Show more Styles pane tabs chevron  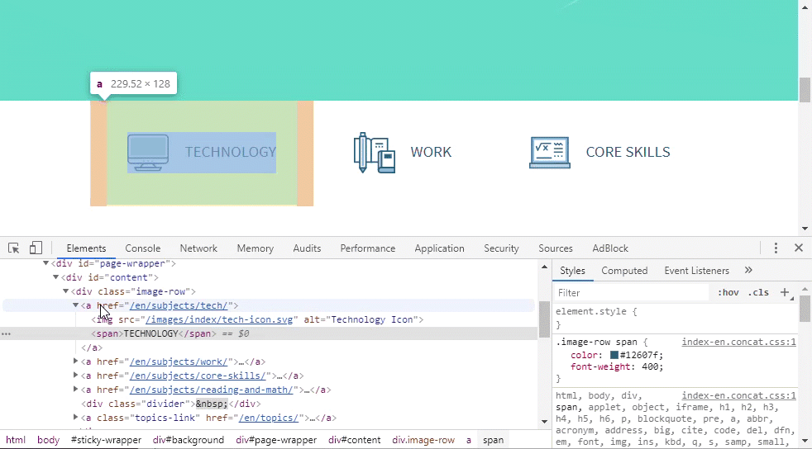coord(748,271)
